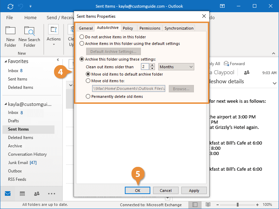Switch to the Send / Receive tab
Screen dimensions: 279x209
pos(60,18)
